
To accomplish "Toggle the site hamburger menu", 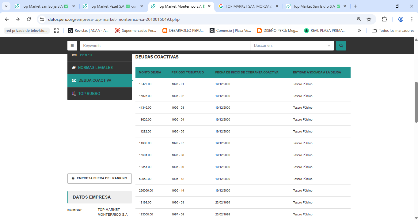I will click(72, 46).
